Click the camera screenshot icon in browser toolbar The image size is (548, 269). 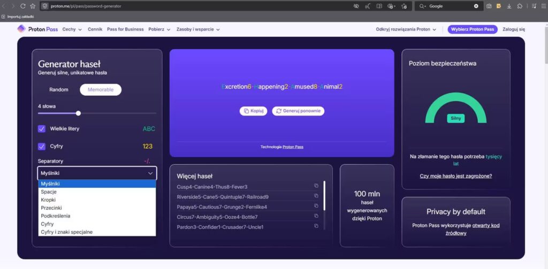[489, 6]
